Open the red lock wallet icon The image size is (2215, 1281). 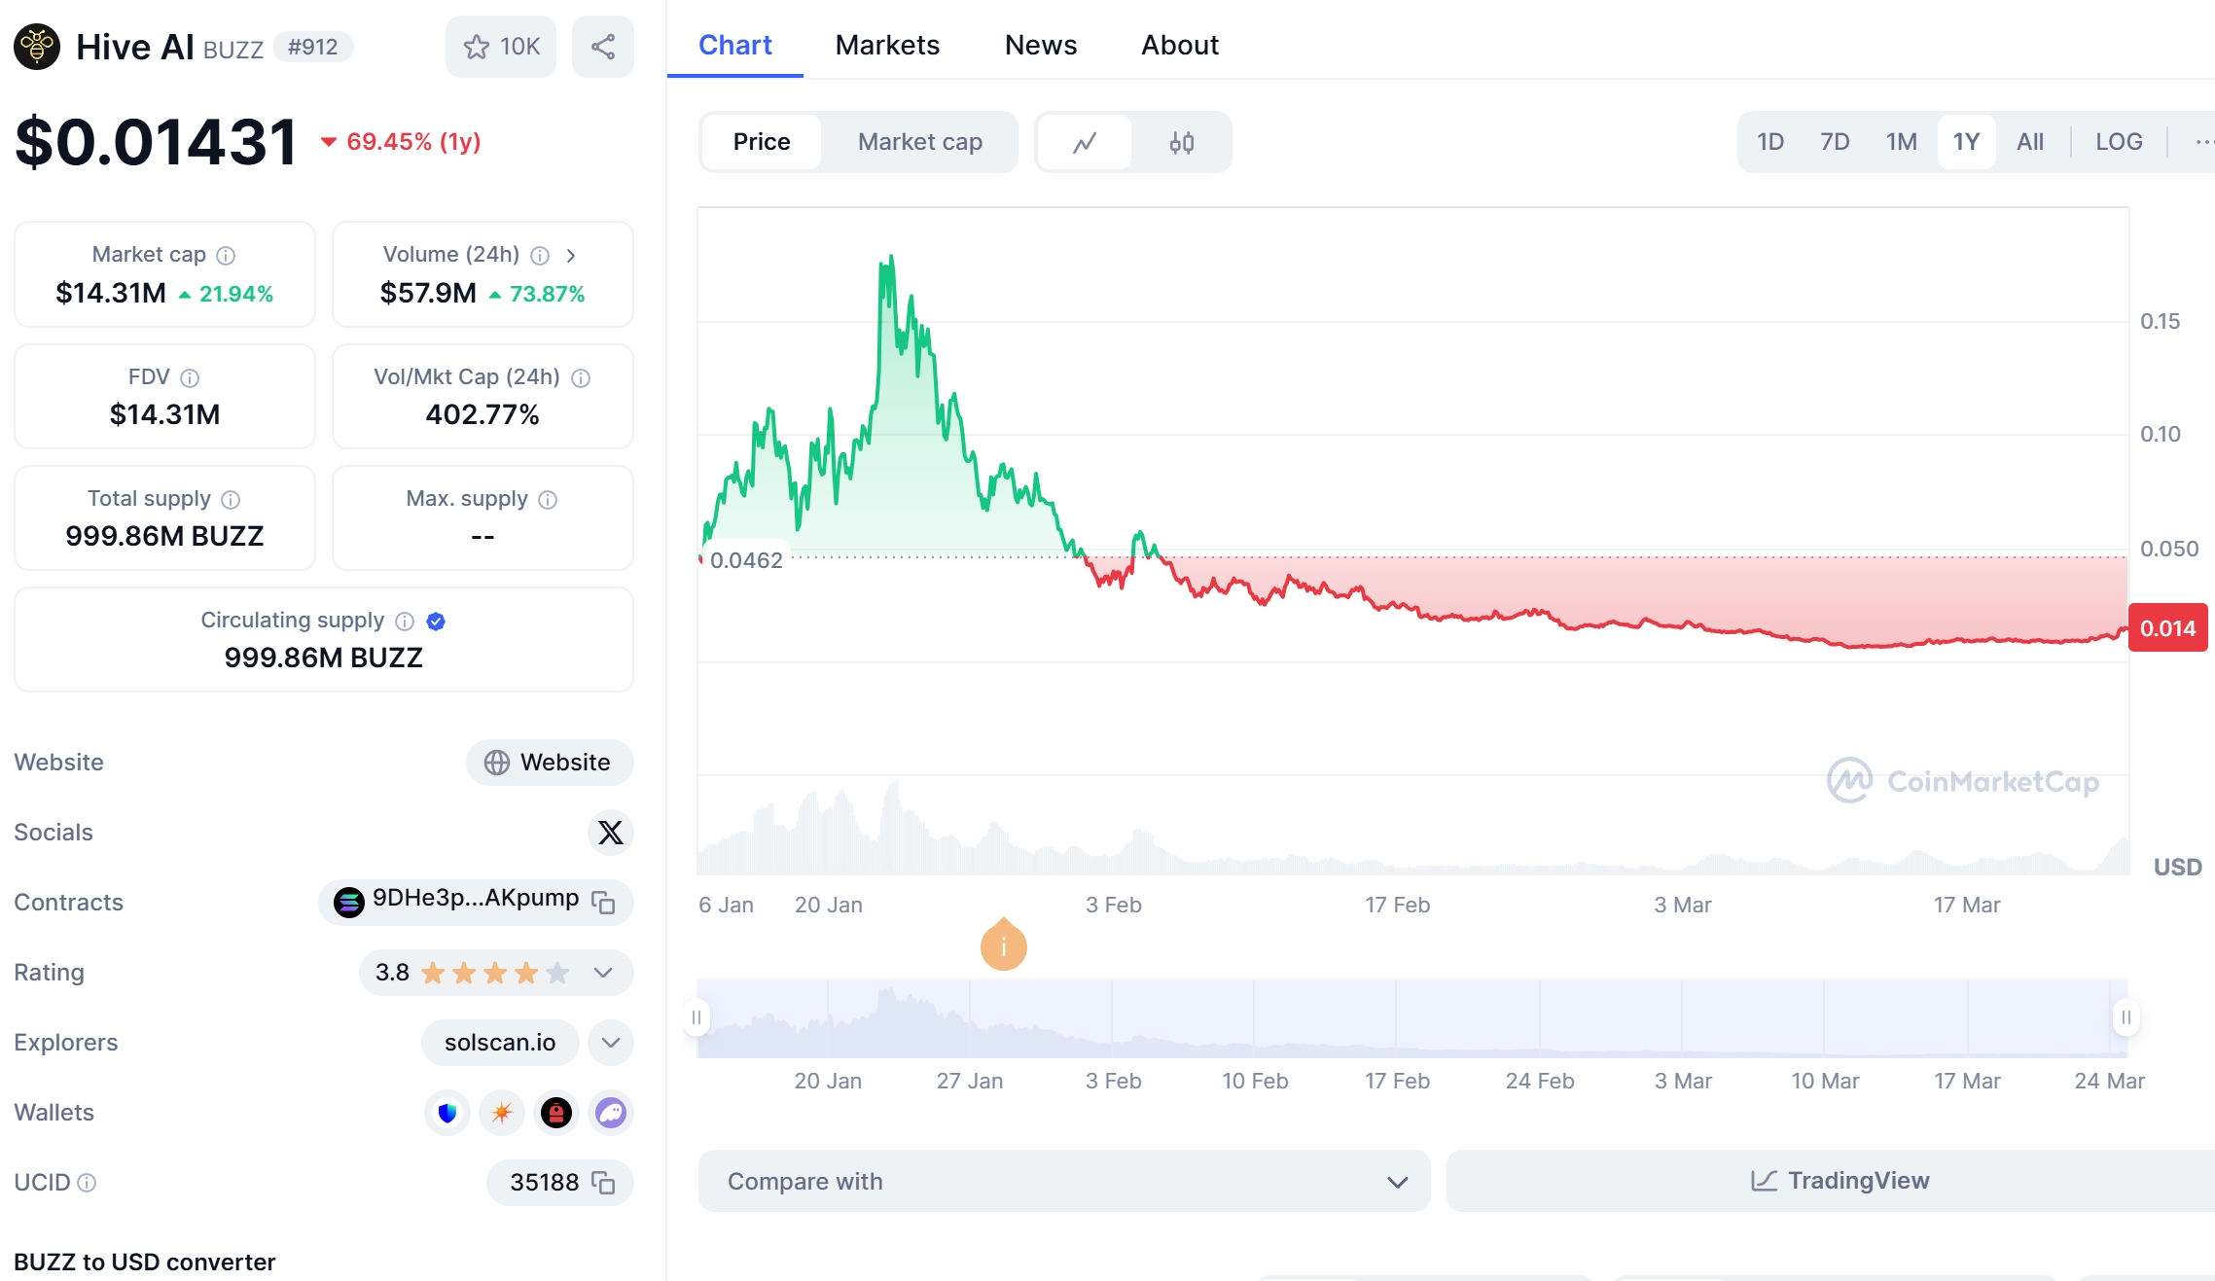556,1113
